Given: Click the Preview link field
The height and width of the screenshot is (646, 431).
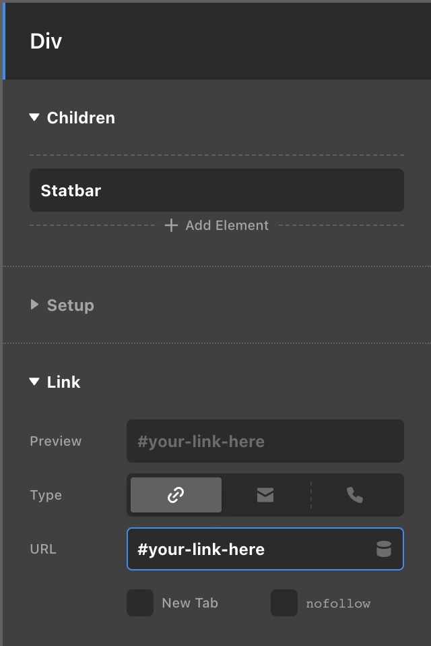Looking at the screenshot, I should click(x=265, y=441).
